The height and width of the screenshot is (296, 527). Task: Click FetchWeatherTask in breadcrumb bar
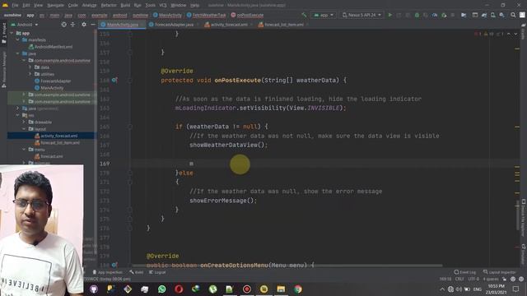[x=207, y=15]
